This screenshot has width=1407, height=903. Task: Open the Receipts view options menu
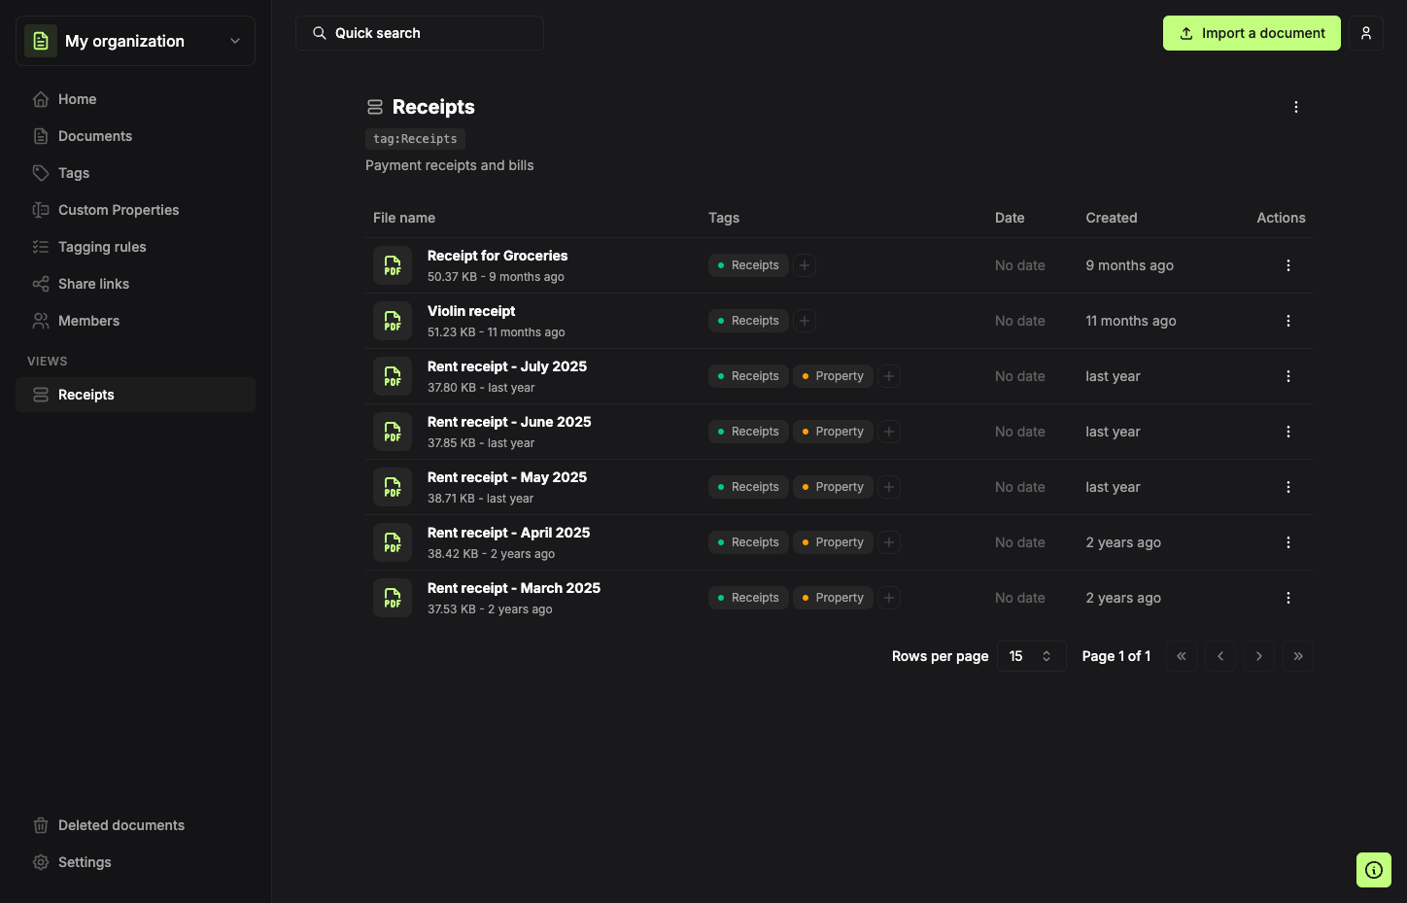pos(1295,107)
